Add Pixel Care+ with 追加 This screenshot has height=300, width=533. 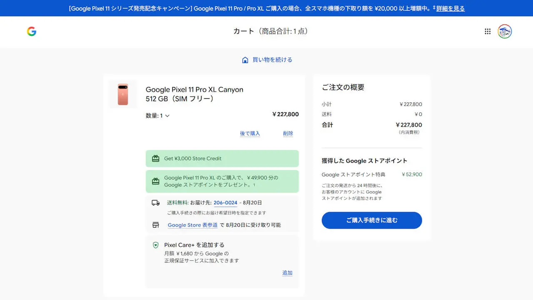point(287,273)
